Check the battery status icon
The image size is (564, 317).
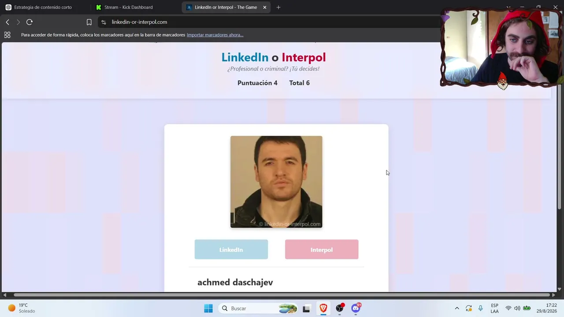[x=527, y=308]
